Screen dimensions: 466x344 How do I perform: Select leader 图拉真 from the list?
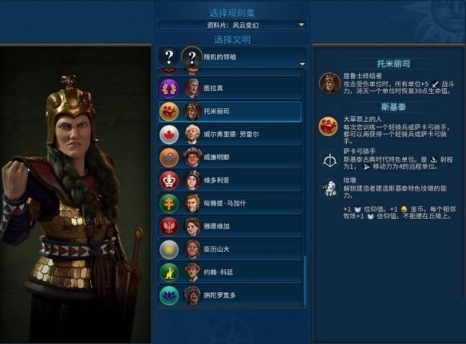click(x=231, y=88)
